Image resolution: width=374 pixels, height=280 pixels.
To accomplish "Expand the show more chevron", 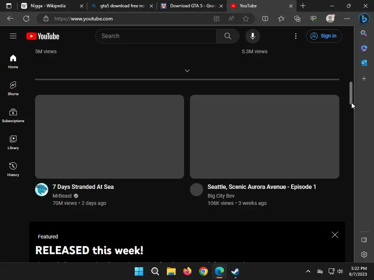I will [x=187, y=71].
